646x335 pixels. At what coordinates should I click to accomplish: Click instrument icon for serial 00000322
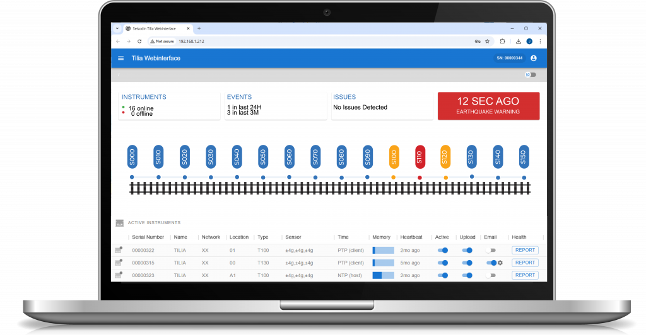click(119, 250)
